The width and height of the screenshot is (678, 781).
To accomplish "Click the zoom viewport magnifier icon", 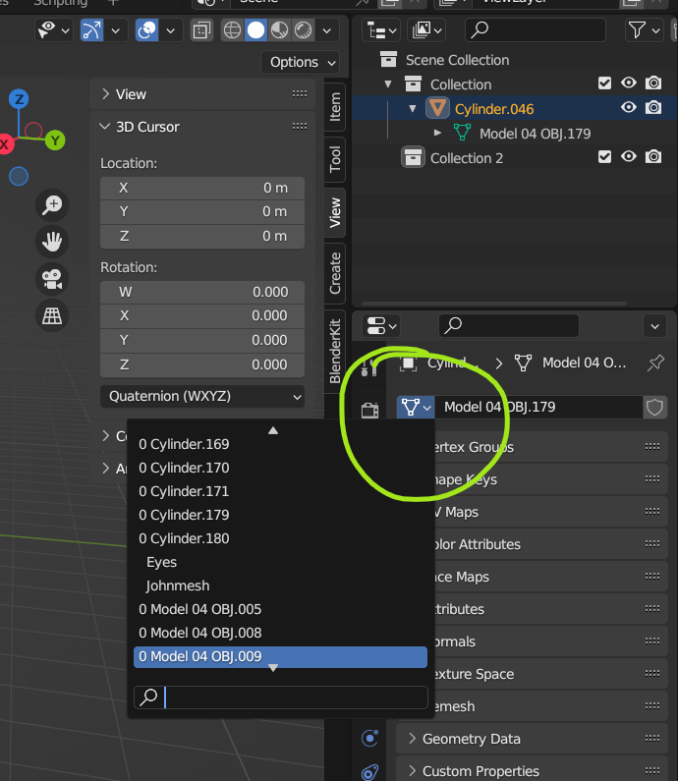I will [52, 204].
